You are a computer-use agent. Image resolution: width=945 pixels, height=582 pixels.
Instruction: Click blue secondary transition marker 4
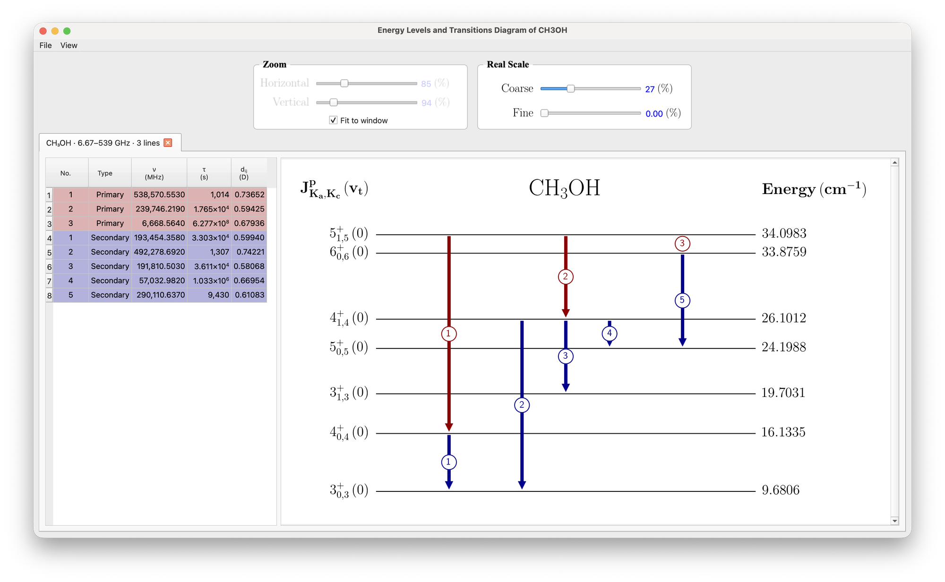[x=610, y=333]
